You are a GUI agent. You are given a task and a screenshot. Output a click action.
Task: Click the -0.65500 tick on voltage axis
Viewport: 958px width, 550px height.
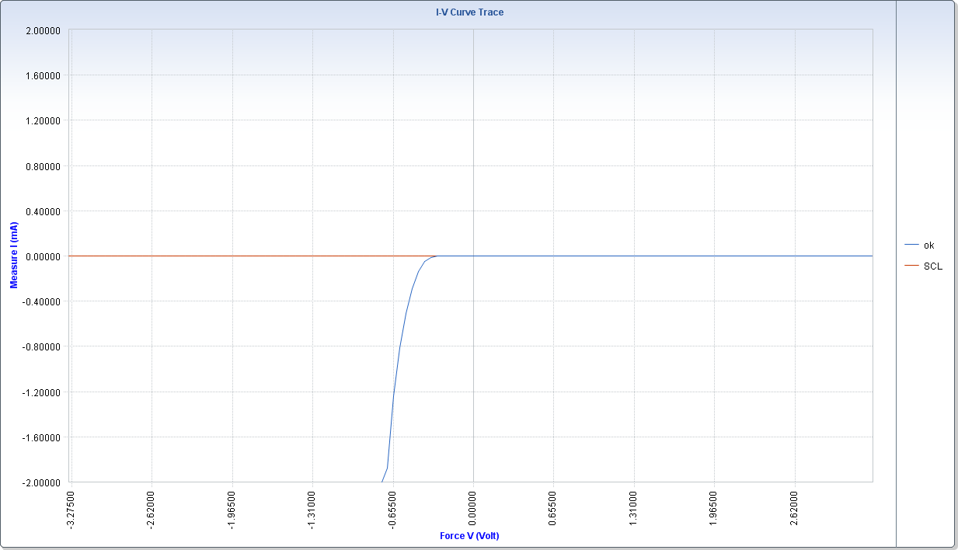coord(393,508)
